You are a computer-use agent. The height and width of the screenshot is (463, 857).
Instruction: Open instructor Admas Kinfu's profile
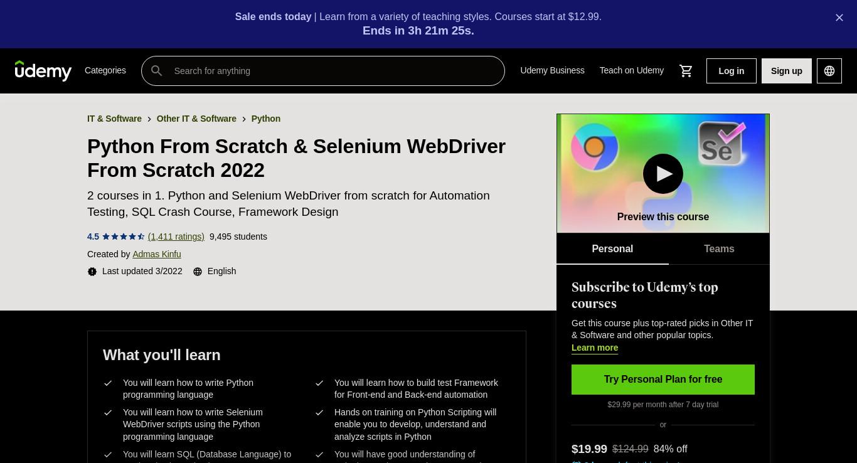(x=157, y=254)
